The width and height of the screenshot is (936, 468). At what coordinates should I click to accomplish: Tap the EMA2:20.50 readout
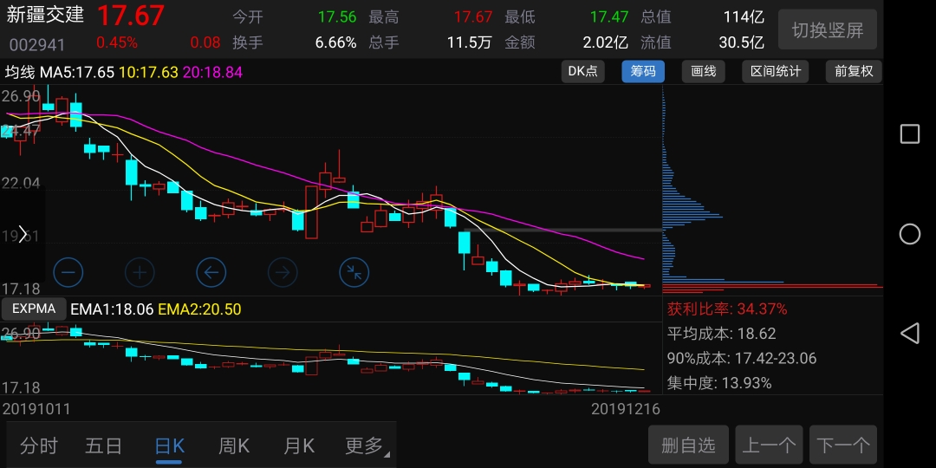200,309
